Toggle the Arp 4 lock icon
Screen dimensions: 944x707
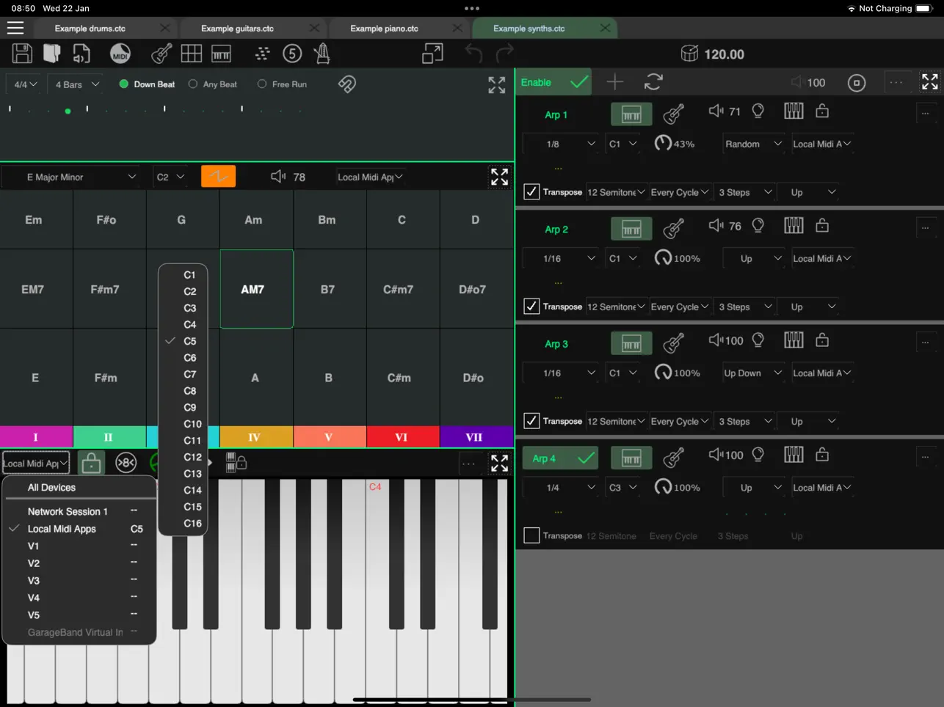tap(822, 454)
